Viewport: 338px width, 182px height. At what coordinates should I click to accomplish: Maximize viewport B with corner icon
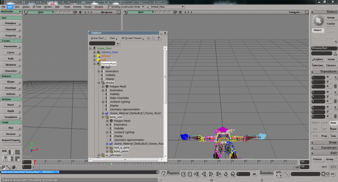pos(307,12)
